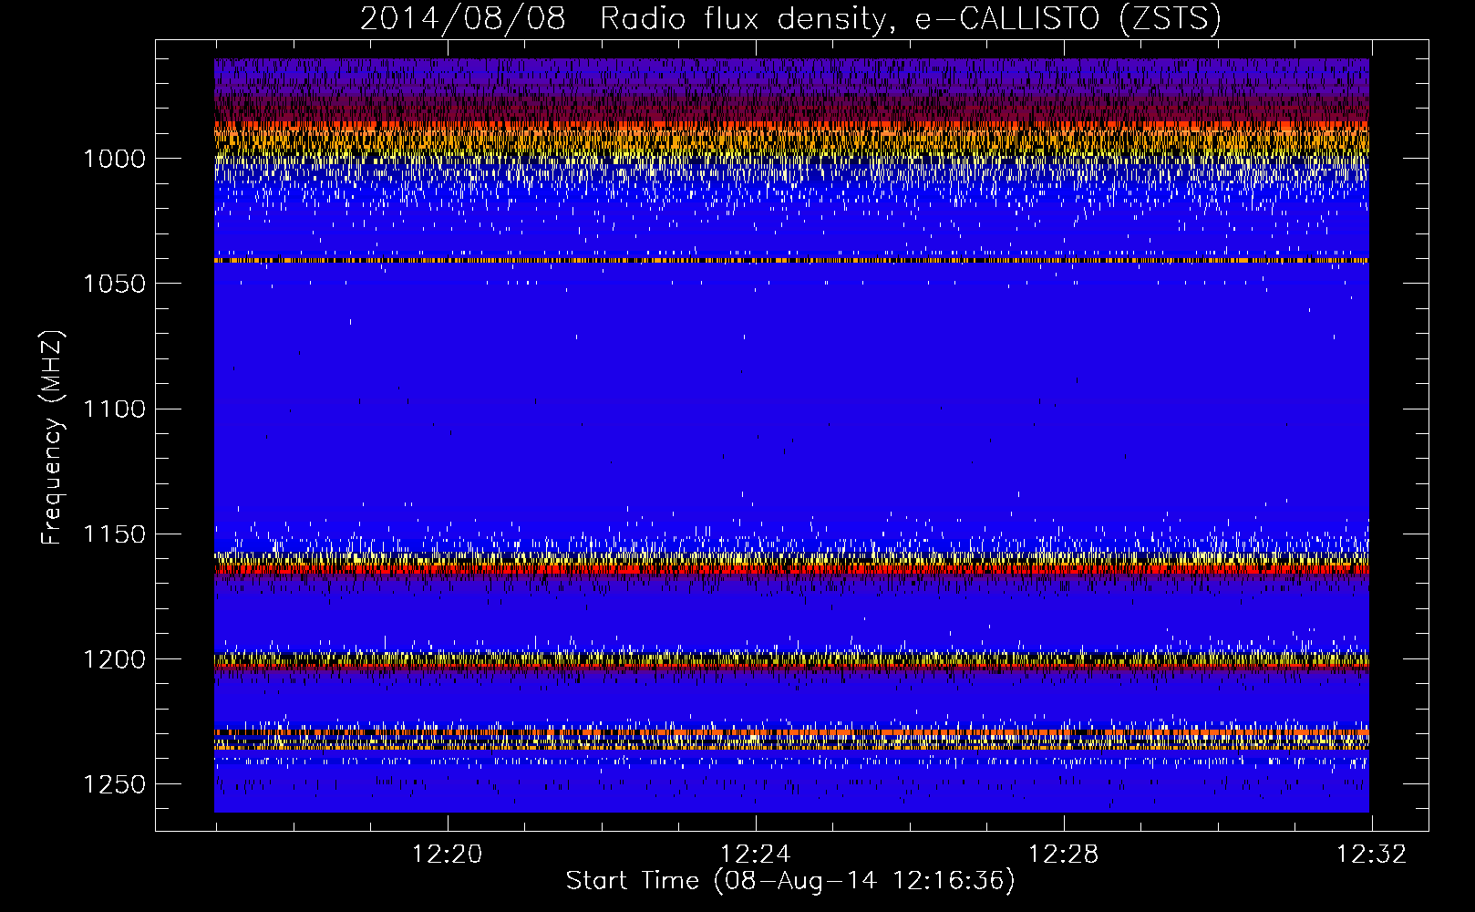The width and height of the screenshot is (1475, 912).
Task: Click the plot title '2014/08/08 Radio flux density, e-CALLISTO (ZSTS)'
Action: pos(790,18)
